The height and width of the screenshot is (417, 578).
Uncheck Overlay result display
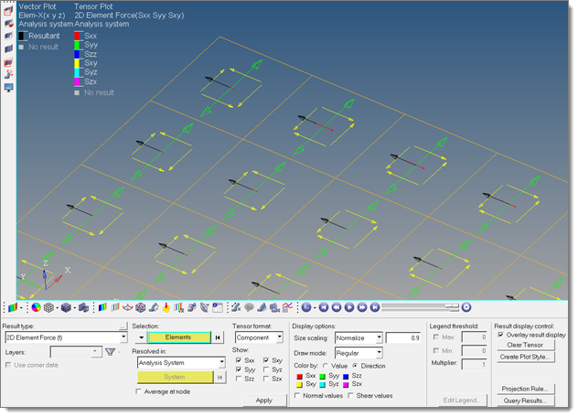click(499, 335)
